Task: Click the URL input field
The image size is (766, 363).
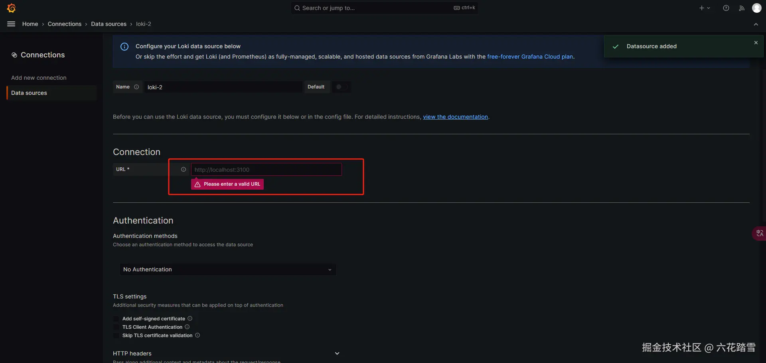Action: click(266, 169)
